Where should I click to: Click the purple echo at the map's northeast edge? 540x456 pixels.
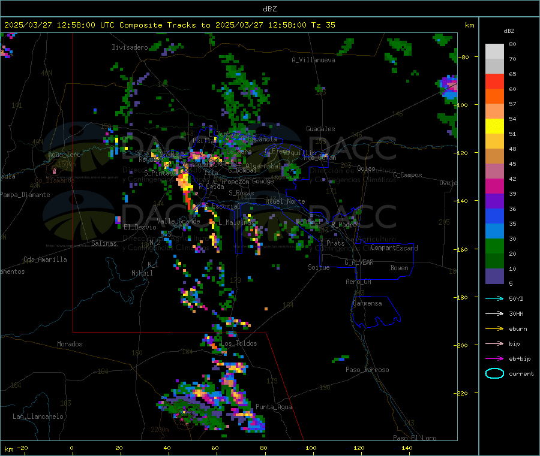(449, 87)
